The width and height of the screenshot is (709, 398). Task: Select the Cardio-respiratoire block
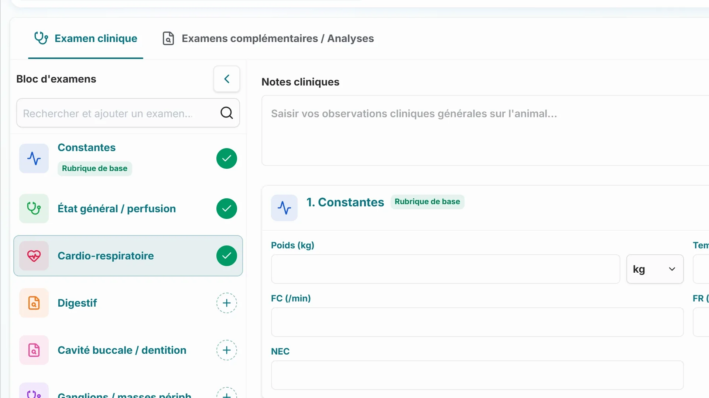pos(128,256)
